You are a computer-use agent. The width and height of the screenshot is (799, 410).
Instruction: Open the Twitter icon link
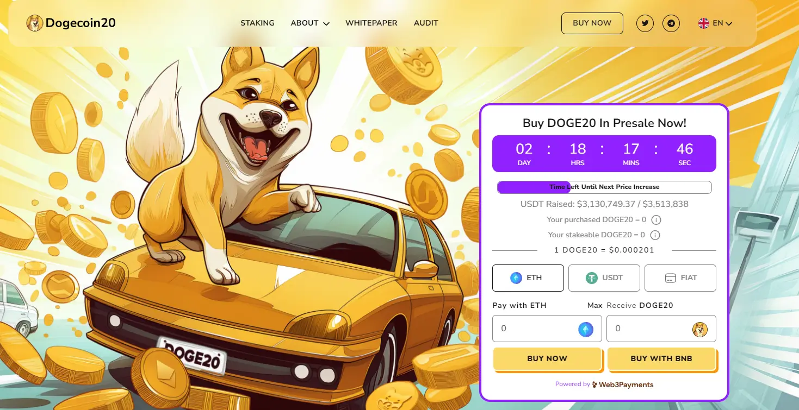click(645, 23)
